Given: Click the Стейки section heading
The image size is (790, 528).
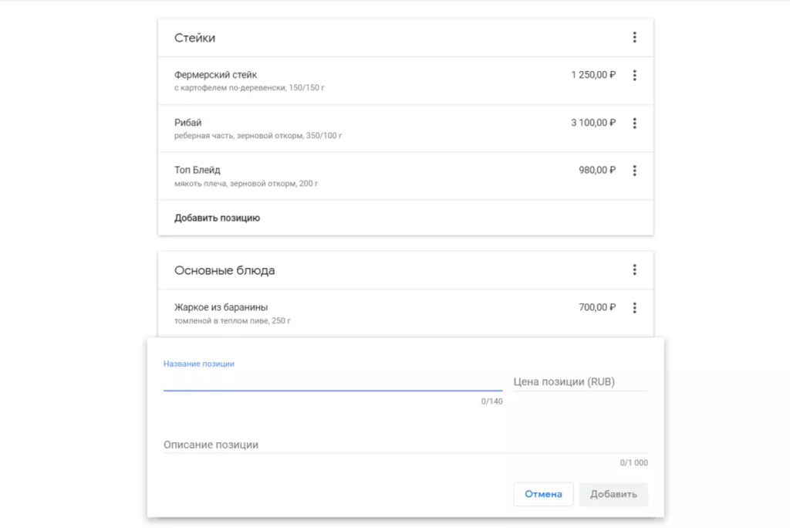Looking at the screenshot, I should [194, 38].
